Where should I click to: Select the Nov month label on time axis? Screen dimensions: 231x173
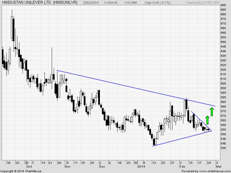click(68, 166)
